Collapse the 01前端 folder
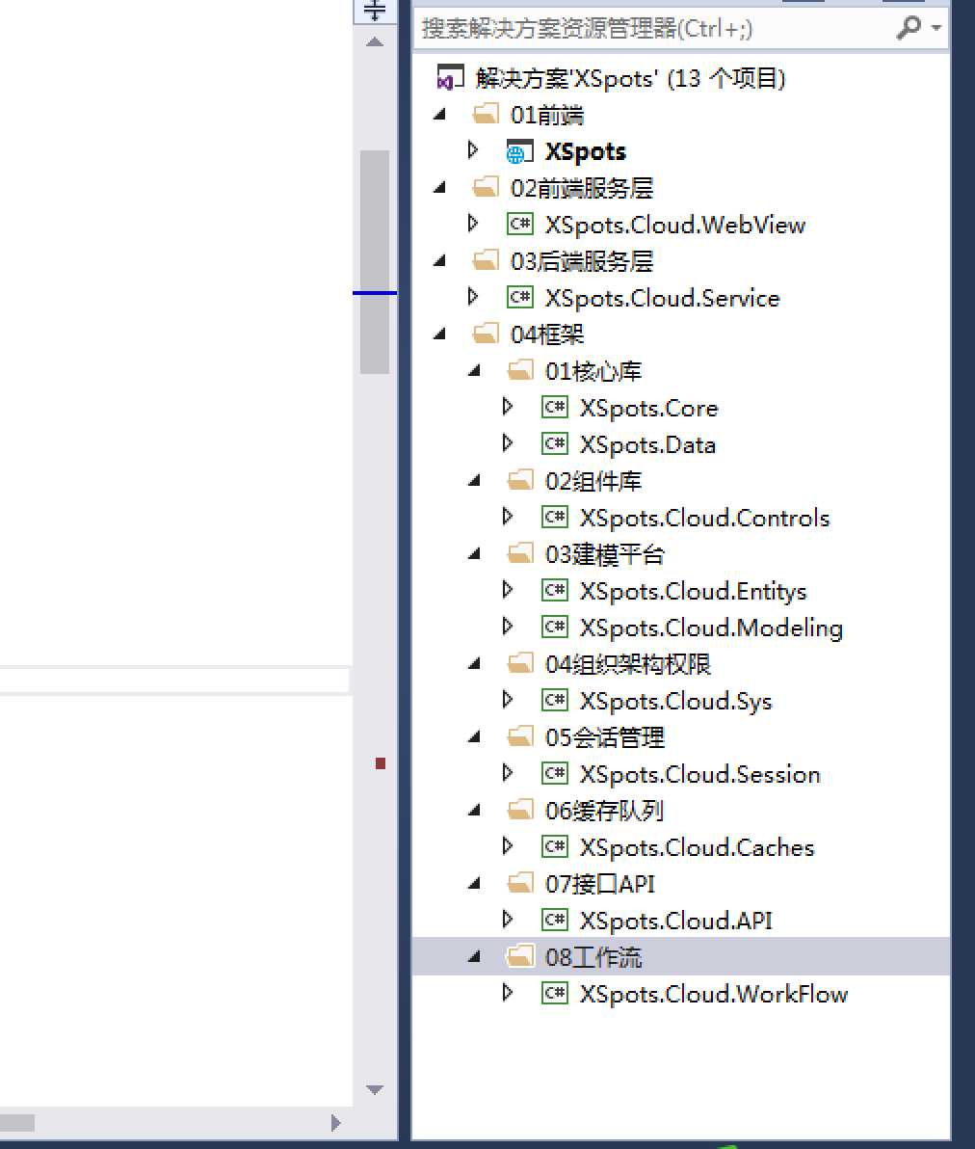Viewport: 975px width, 1149px height. 439,115
